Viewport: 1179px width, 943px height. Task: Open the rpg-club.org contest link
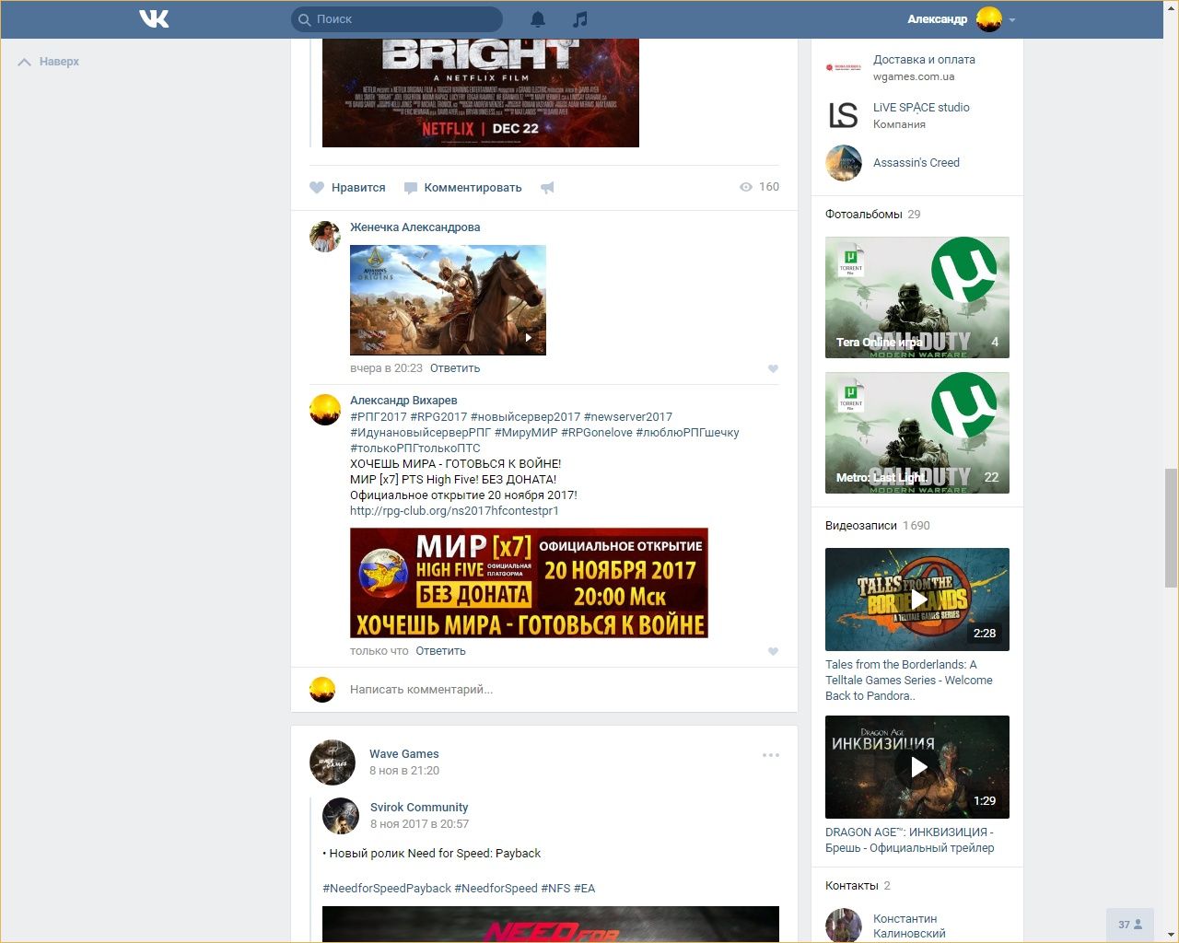[x=454, y=511]
